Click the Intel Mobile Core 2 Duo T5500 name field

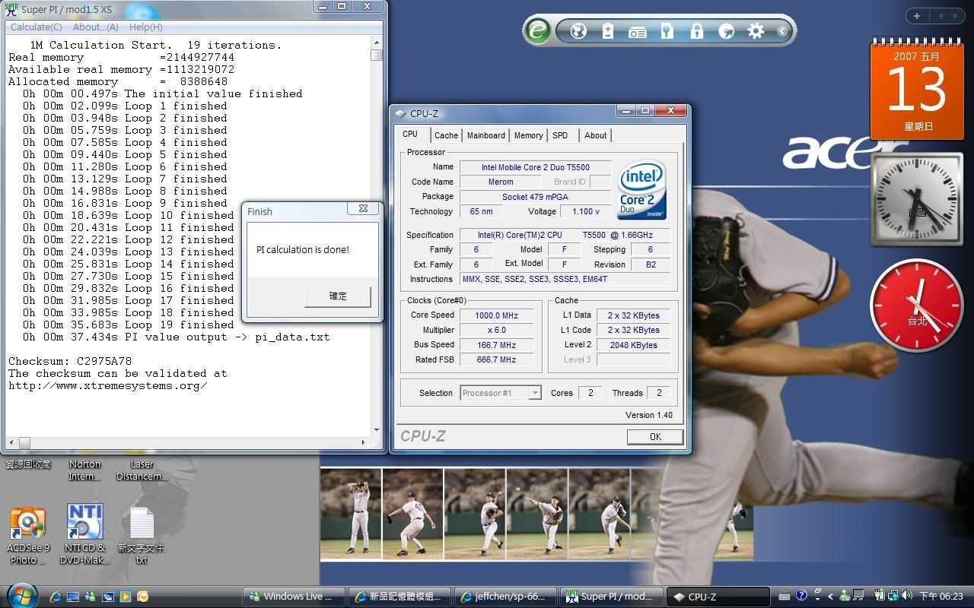pos(535,167)
